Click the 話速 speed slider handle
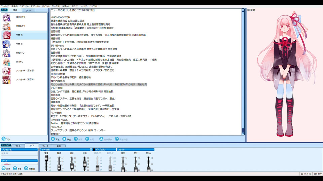 pos(59,168)
